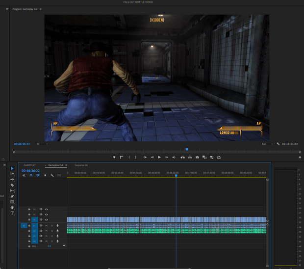This screenshot has height=269, width=304.
Task: Toggle lock on track V3
Action: point(29,209)
